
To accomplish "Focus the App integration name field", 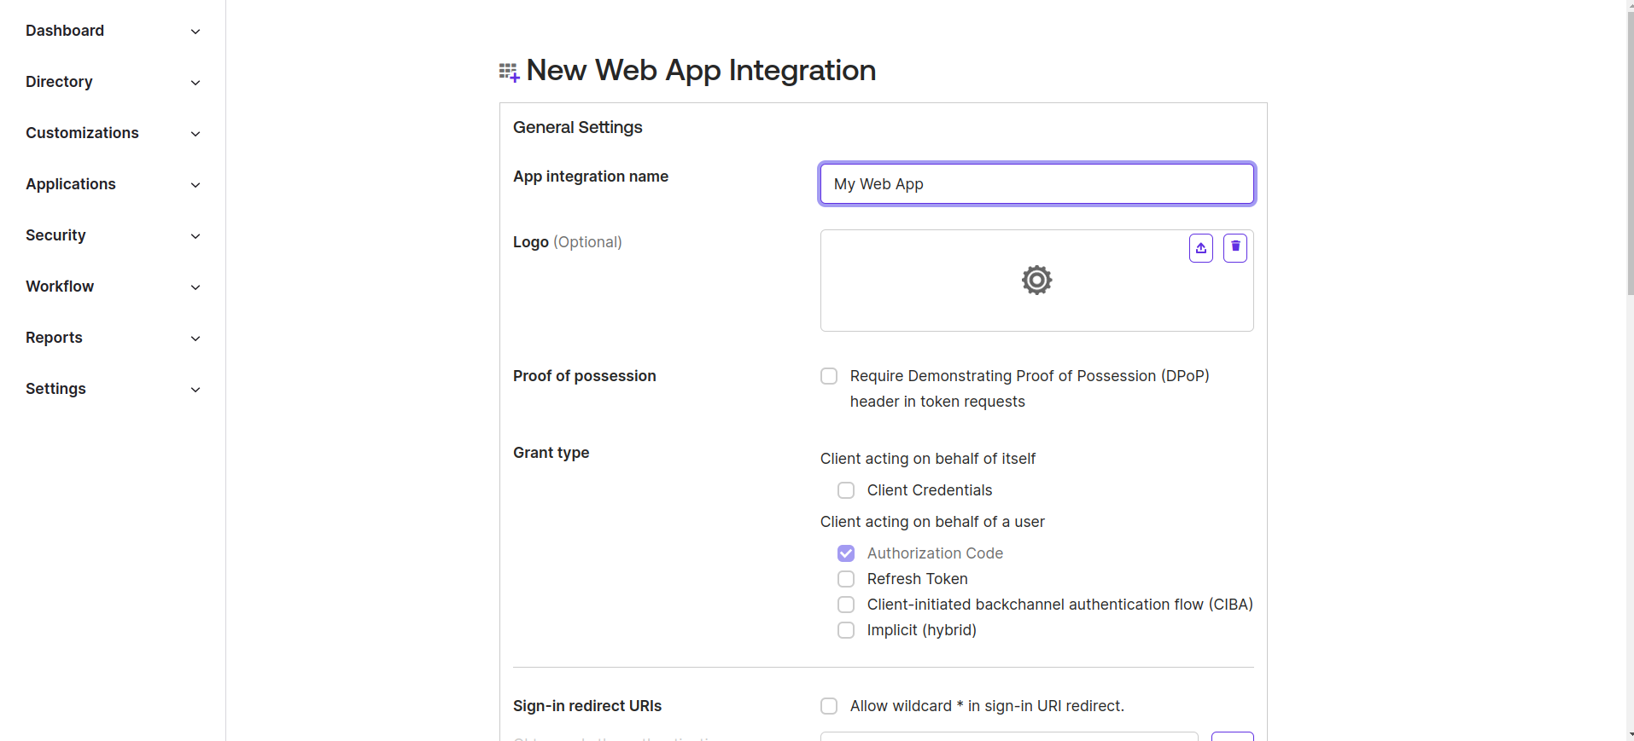I will pos(1036,183).
